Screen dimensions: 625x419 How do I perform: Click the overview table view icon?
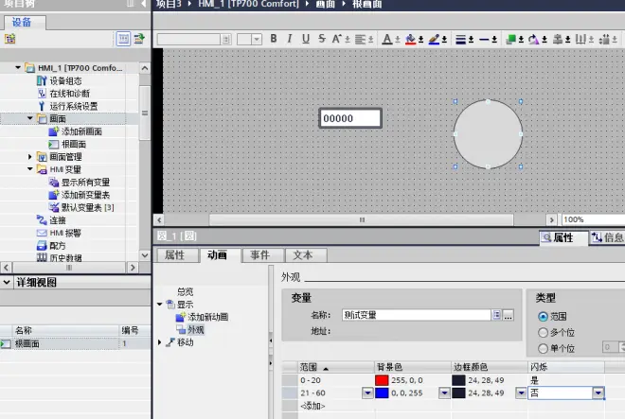123,39
